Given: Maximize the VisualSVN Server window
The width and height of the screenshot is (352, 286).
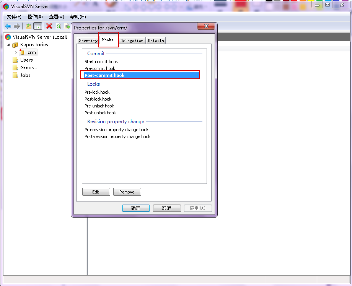Looking at the screenshot, I should pos(328,5).
